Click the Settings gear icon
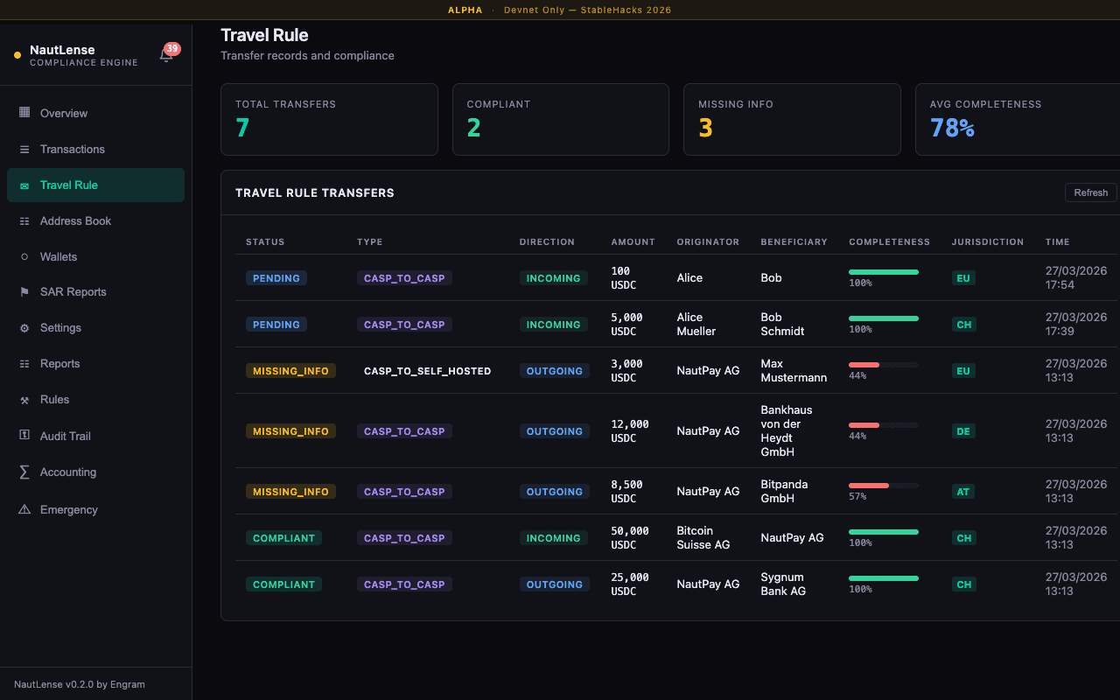 [24, 328]
